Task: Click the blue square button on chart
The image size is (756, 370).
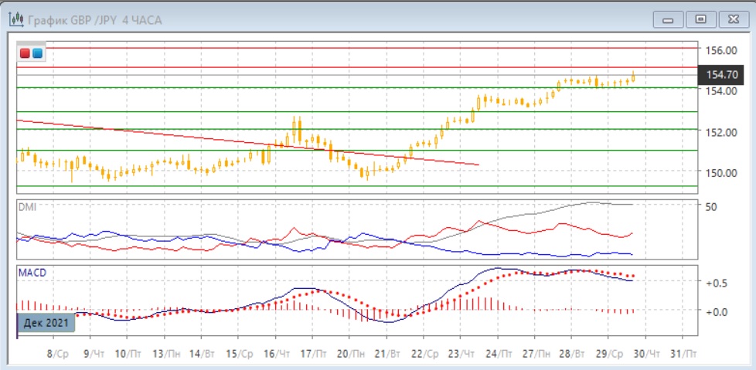Action: click(37, 53)
